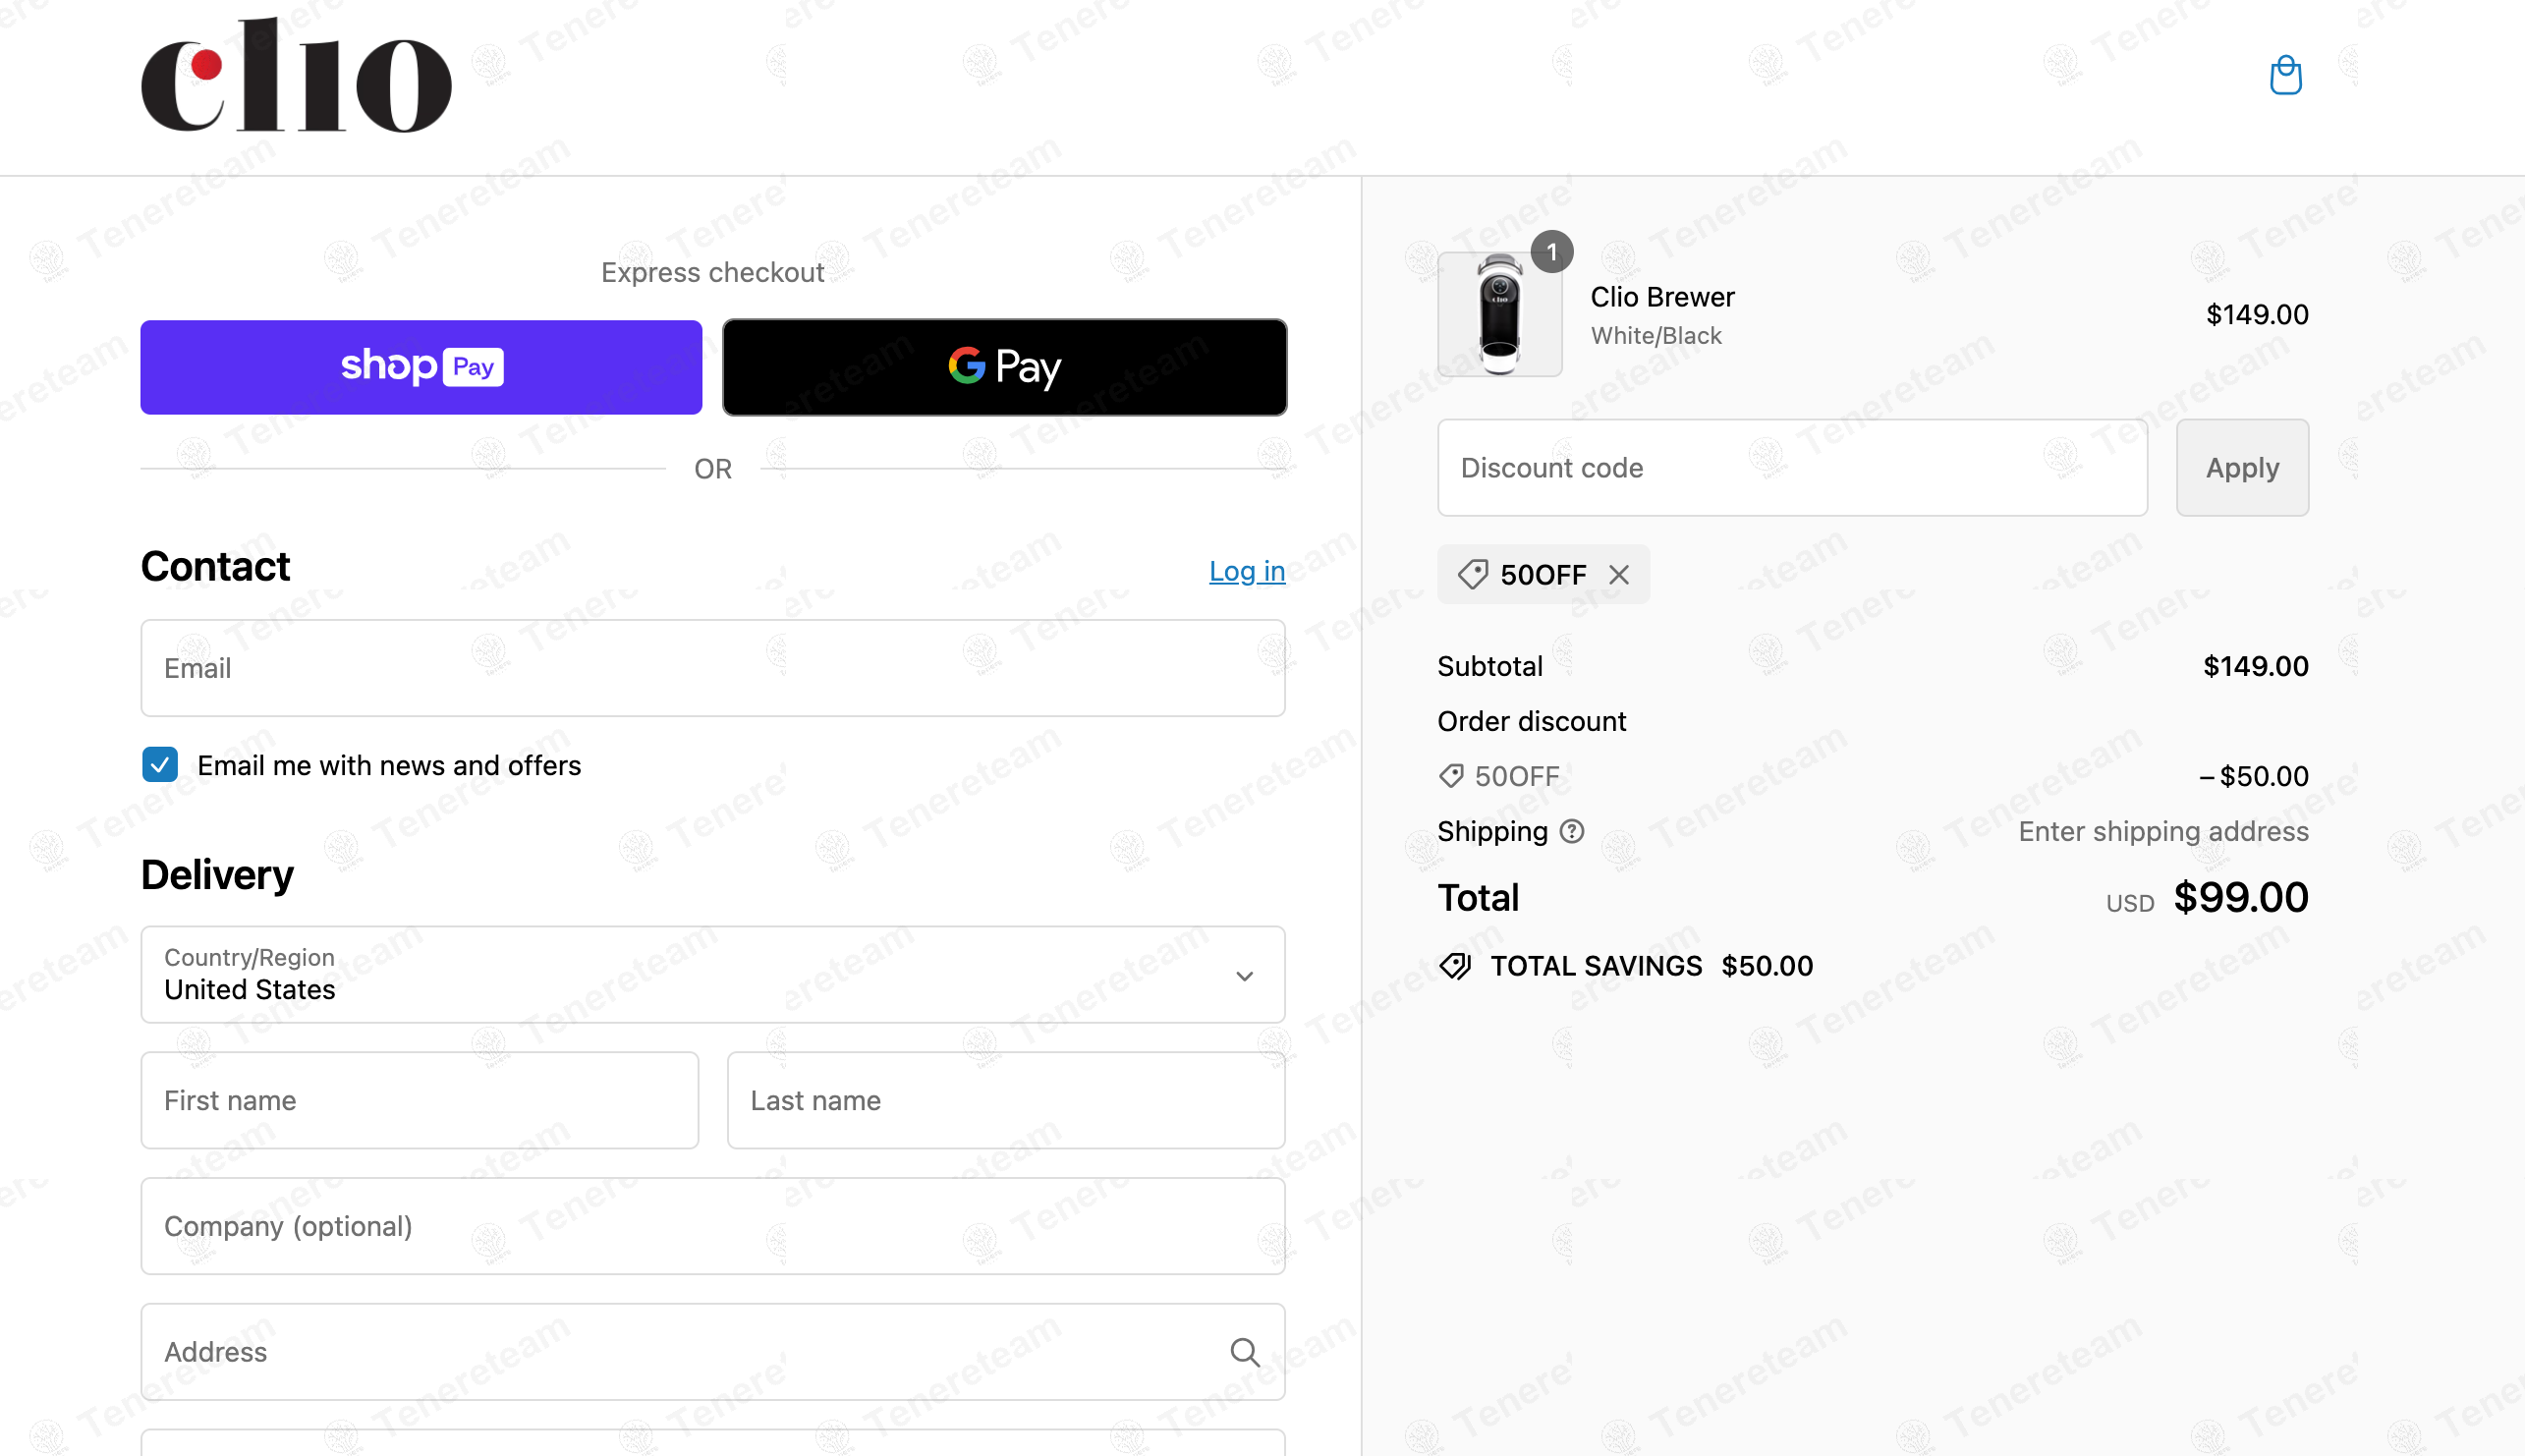Click the Express checkout heading
This screenshot has width=2525, height=1456.
point(712,273)
